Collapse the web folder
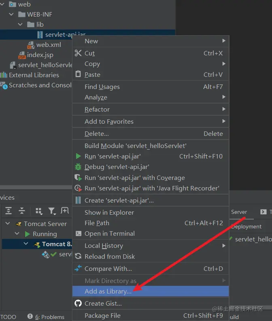 [x=2, y=4]
